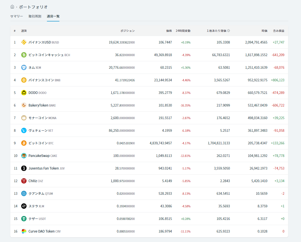Open the Curve DAO Token CRV name
The image size is (301, 242).
tap(45, 231)
